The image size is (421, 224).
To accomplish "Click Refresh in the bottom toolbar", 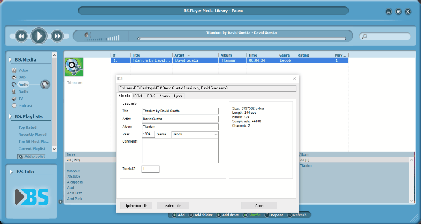I will click(x=297, y=215).
